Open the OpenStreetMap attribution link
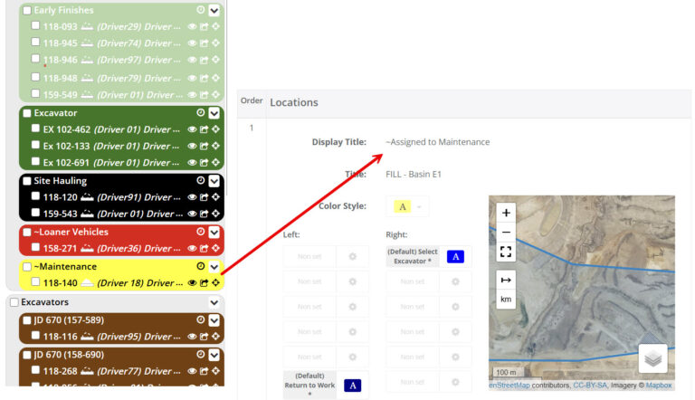Viewport: 695px width, 400px height. (509, 386)
